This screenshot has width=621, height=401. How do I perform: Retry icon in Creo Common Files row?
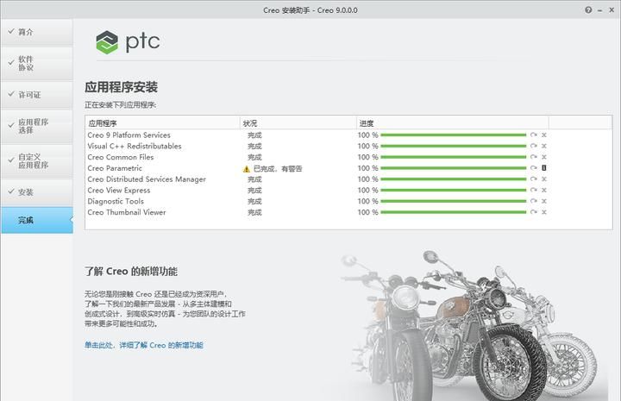click(x=534, y=157)
